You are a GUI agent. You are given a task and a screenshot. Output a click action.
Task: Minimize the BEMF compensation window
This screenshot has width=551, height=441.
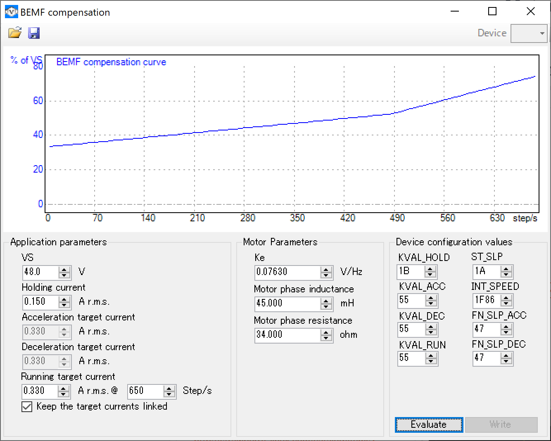point(455,12)
